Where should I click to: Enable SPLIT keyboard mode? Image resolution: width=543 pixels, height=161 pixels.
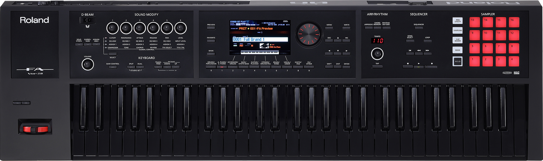[x=131, y=67]
